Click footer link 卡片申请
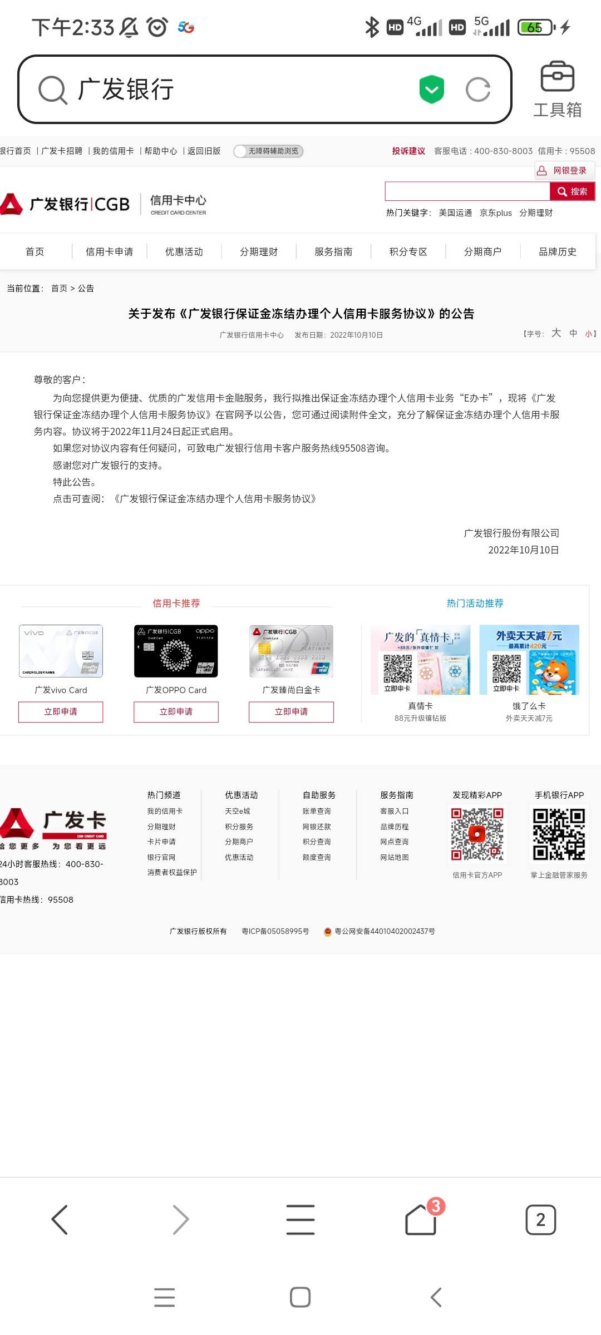Image resolution: width=601 pixels, height=1335 pixels. coord(161,842)
